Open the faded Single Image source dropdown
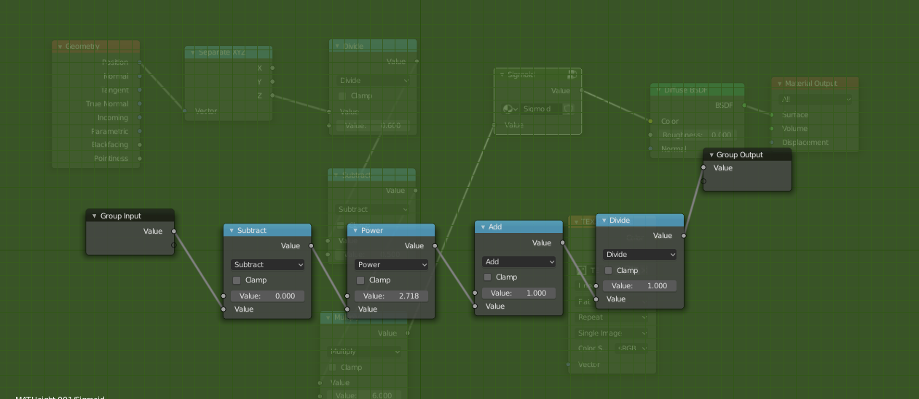Image resolution: width=919 pixels, height=399 pixels. tap(612, 333)
